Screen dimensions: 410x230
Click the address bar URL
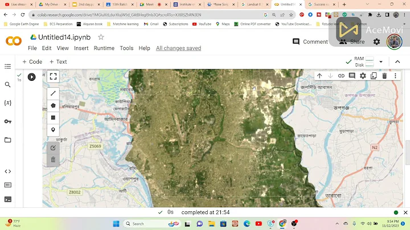[x=119, y=15]
